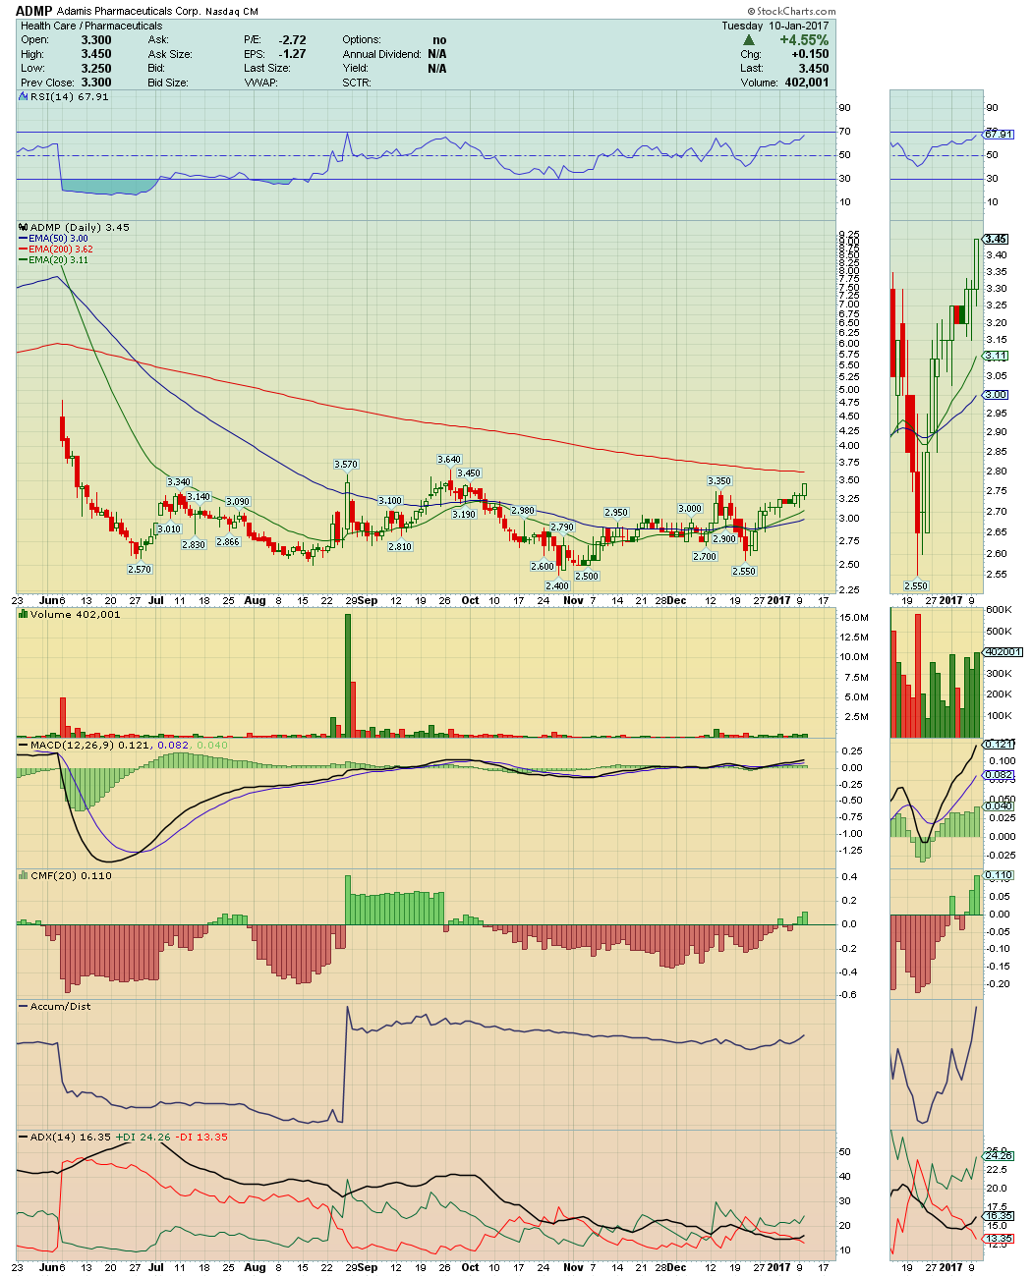The height and width of the screenshot is (1277, 1032).
Task: Click the blue EMA(50) legend line
Action: [x=24, y=239]
